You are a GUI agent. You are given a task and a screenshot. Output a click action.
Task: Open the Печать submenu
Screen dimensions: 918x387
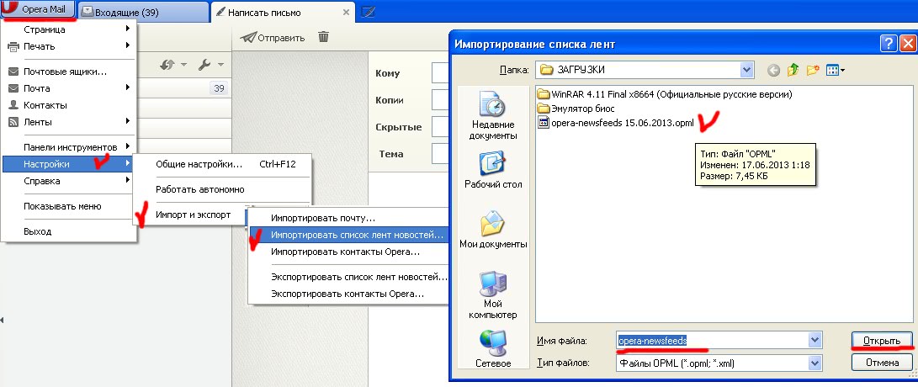69,46
